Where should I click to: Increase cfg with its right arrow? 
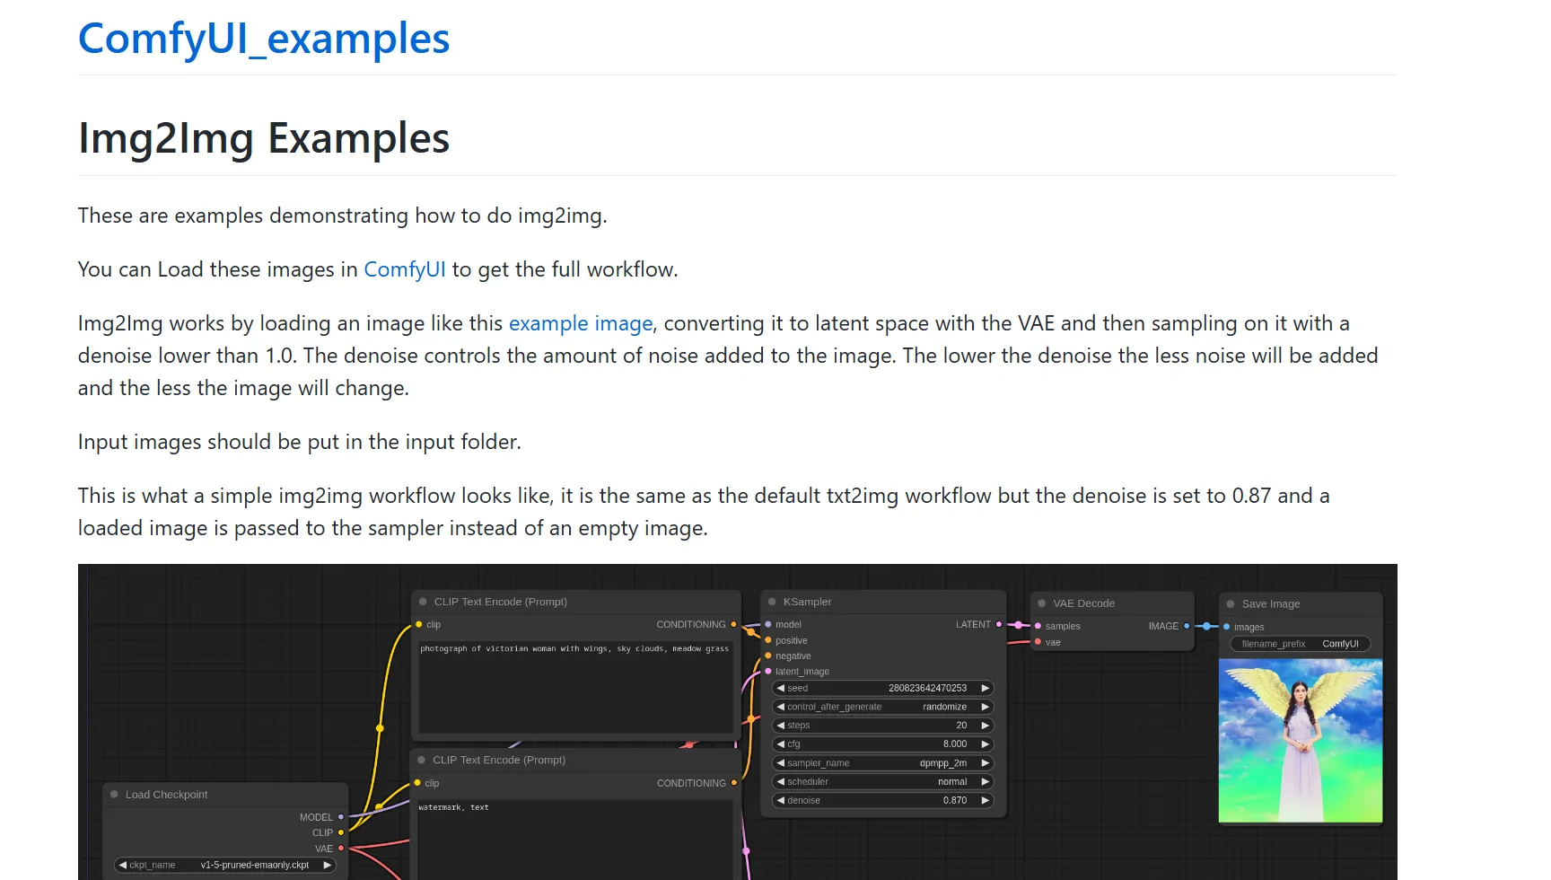point(985,744)
